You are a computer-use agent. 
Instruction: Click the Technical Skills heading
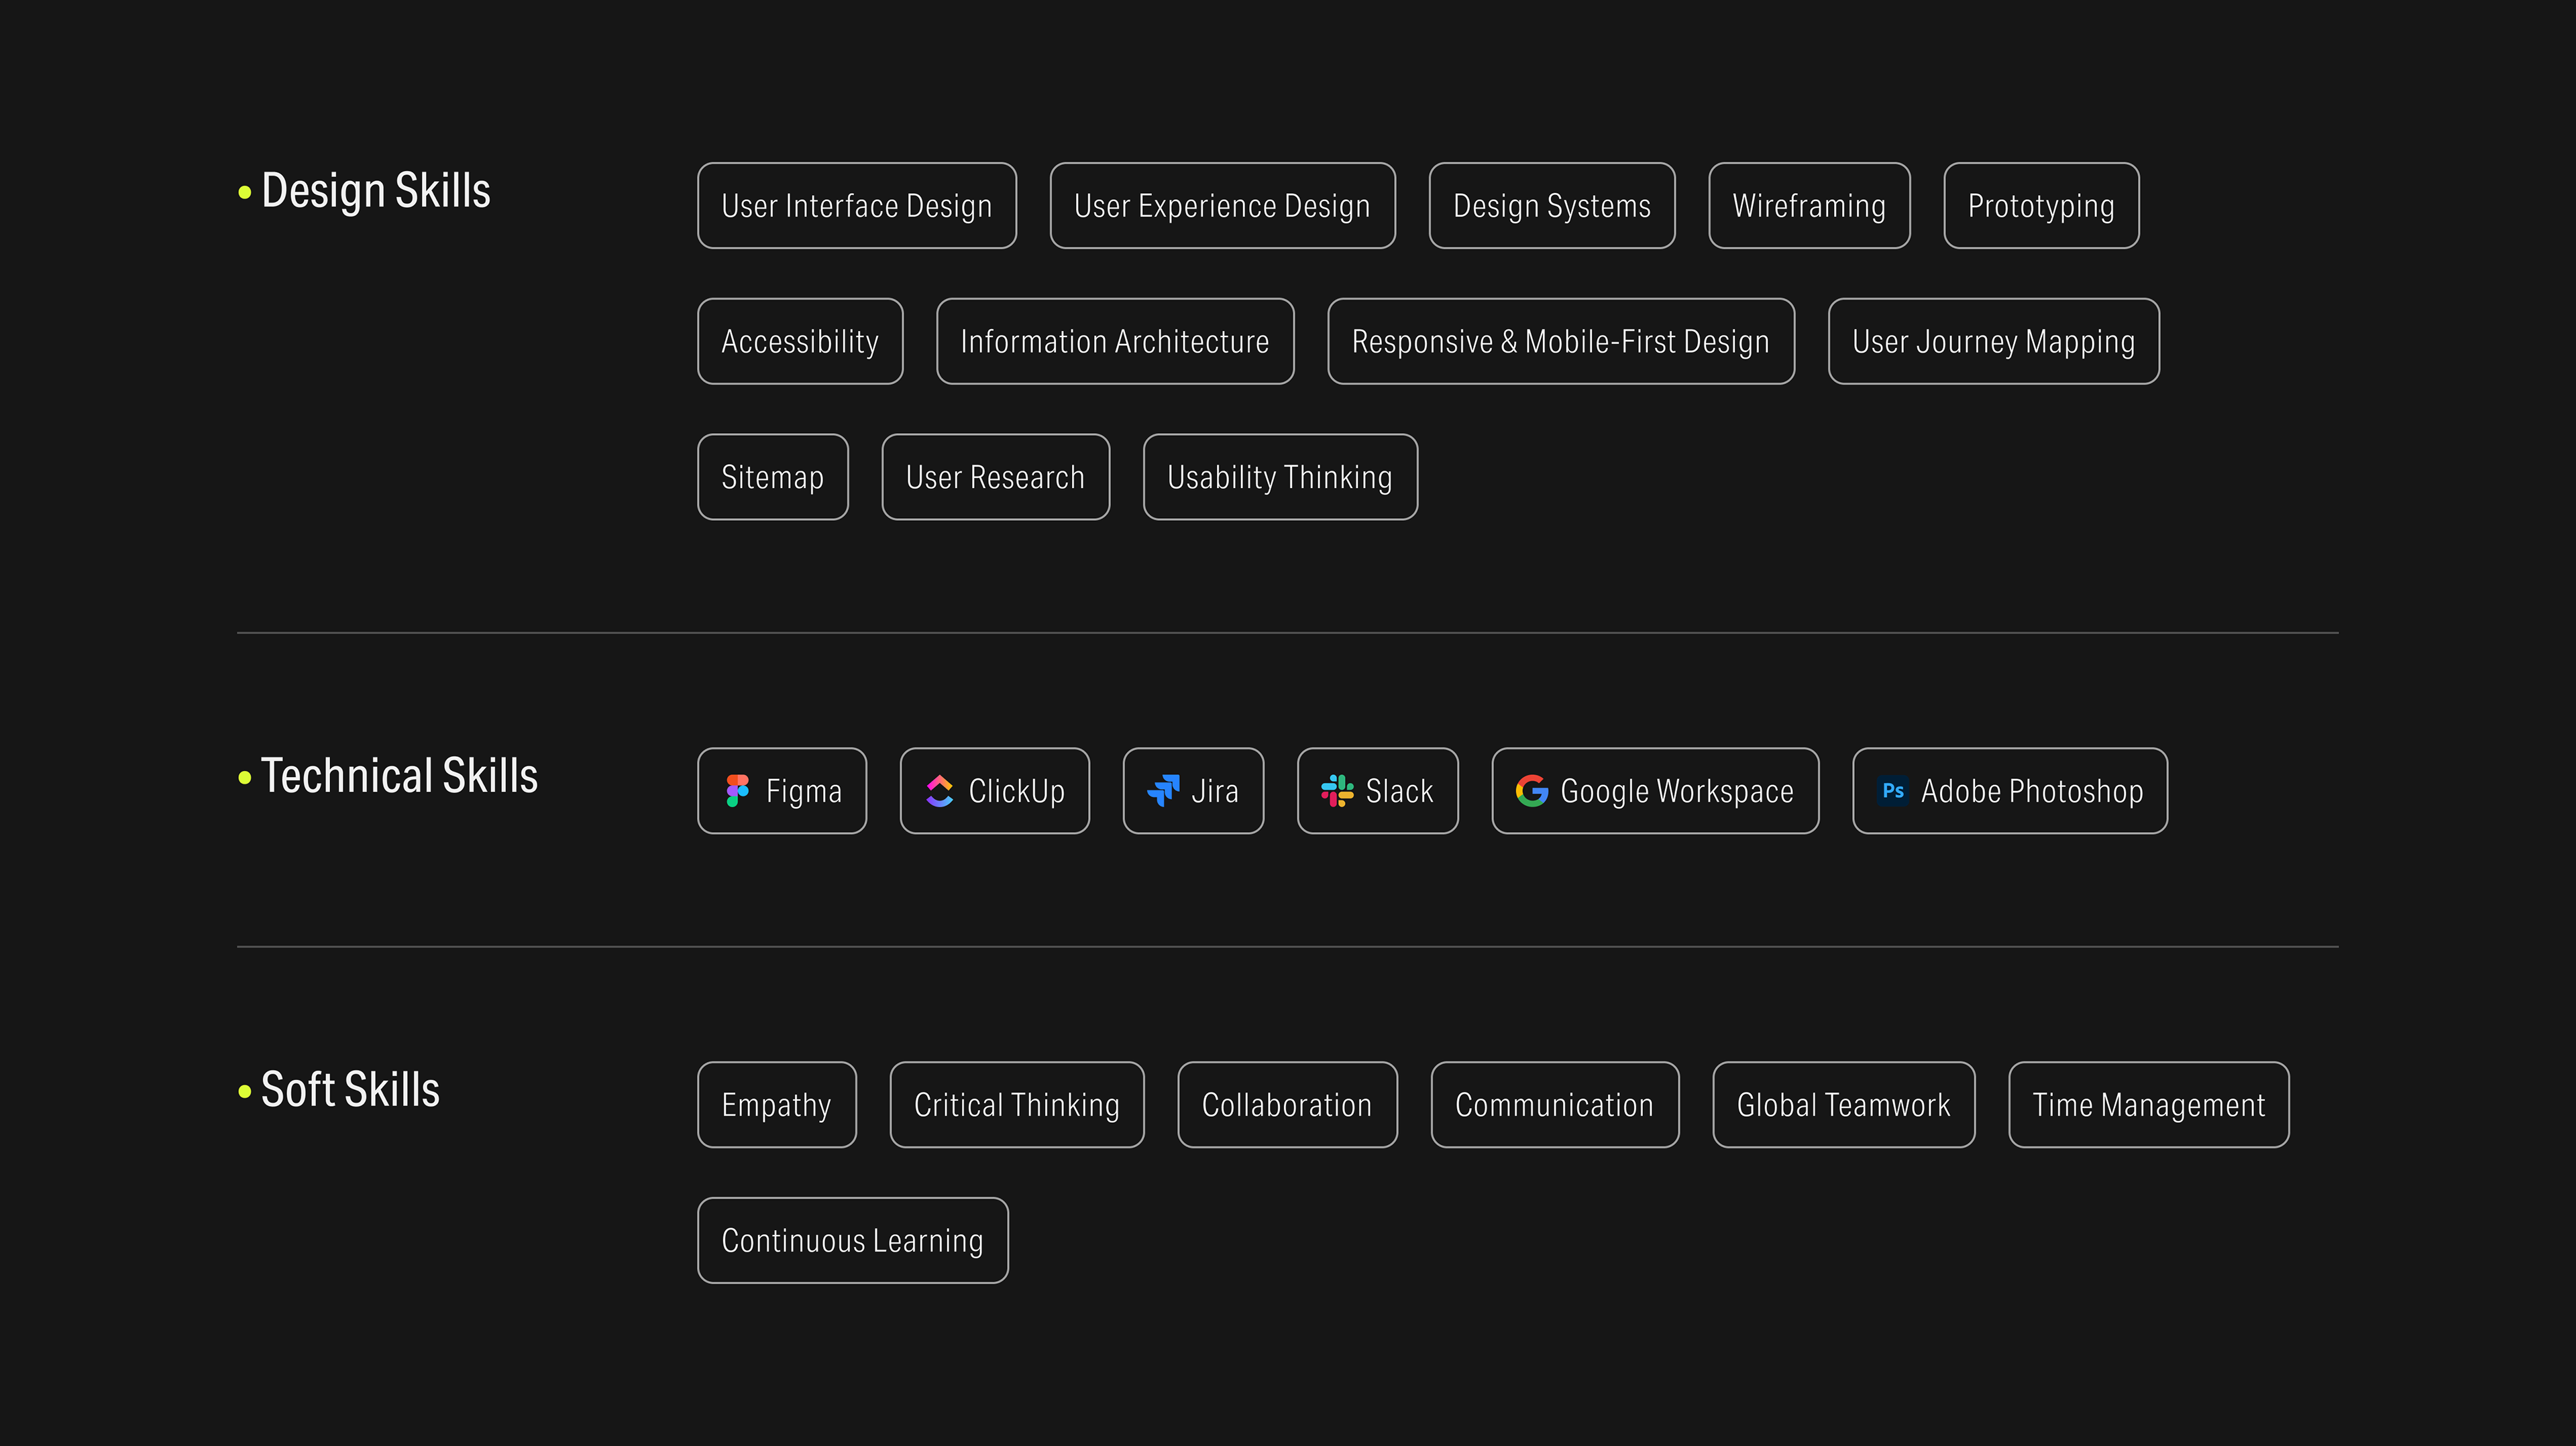point(399,776)
